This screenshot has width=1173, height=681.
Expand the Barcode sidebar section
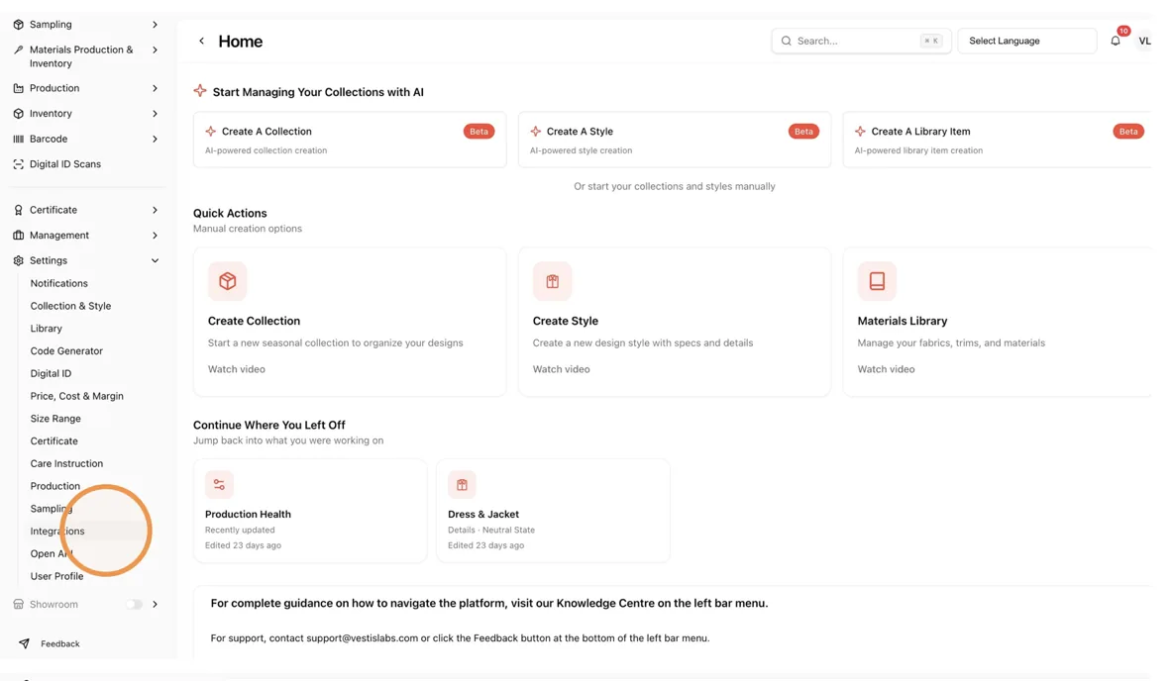tap(155, 139)
